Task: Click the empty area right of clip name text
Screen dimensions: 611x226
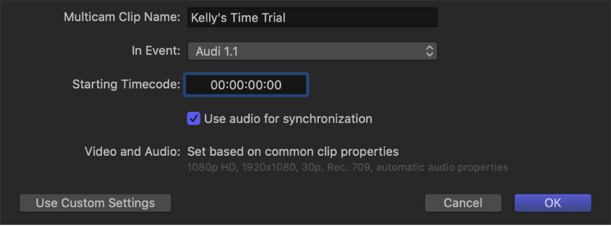Action: pyautogui.click(x=361, y=18)
